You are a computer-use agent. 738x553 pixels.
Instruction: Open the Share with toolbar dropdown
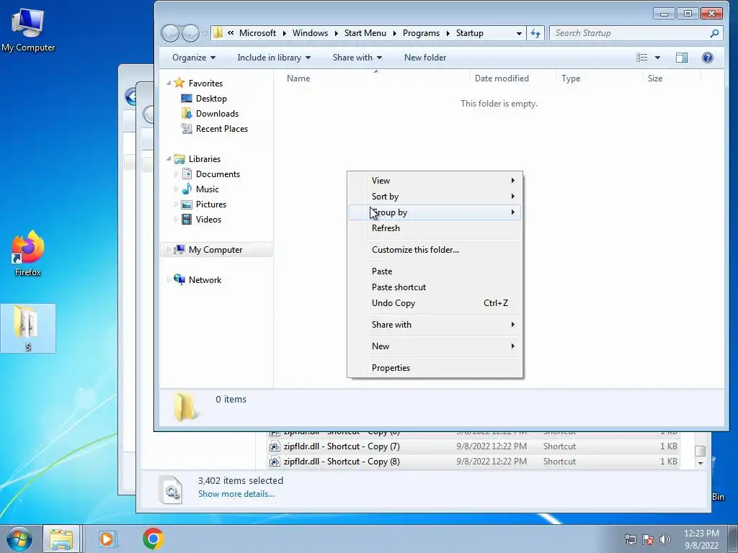click(357, 58)
